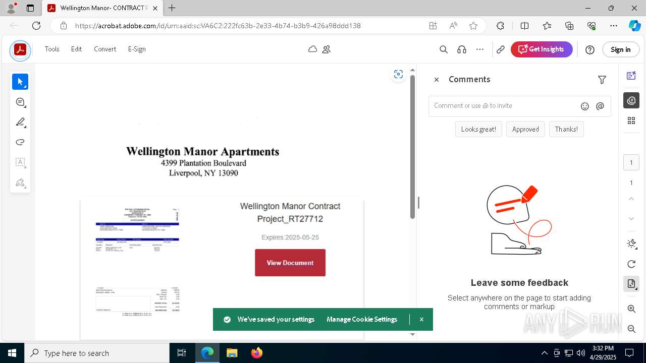
Task: Open the more options ellipsis menu
Action: click(x=480, y=49)
